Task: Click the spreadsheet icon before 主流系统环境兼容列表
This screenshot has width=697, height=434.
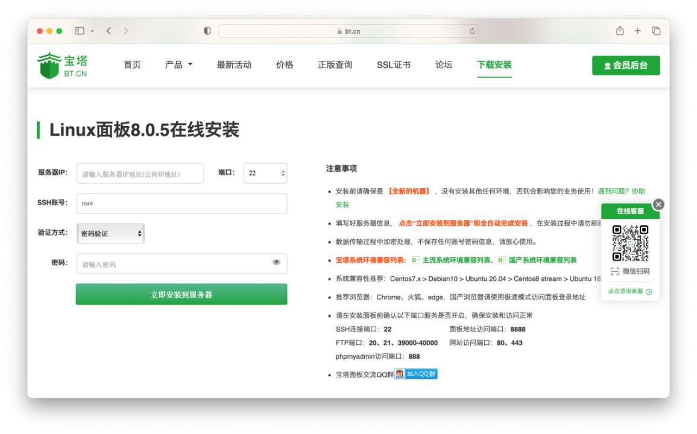Action: [415, 260]
